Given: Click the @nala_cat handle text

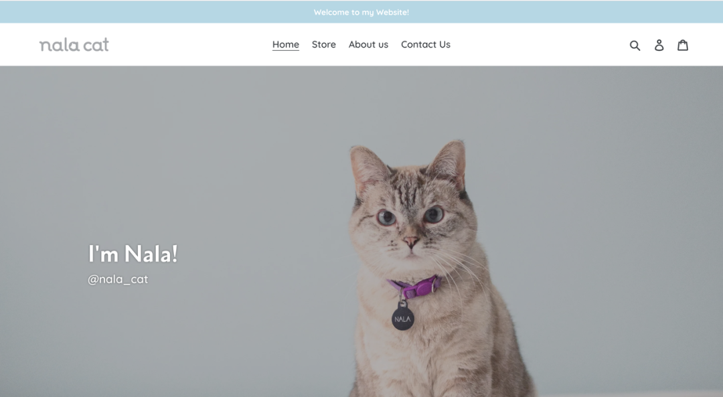Looking at the screenshot, I should coord(118,279).
